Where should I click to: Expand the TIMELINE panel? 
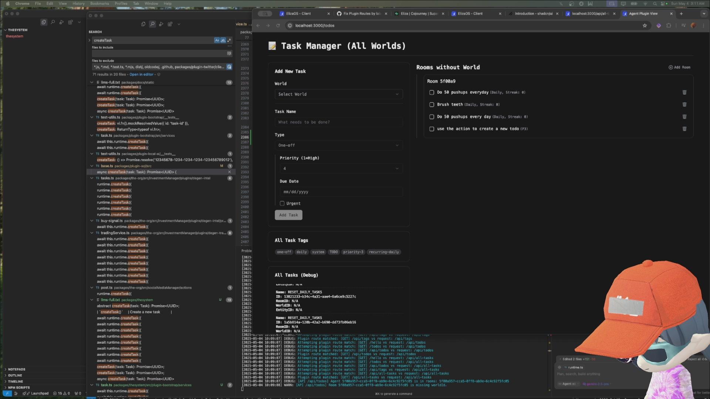pyautogui.click(x=15, y=382)
